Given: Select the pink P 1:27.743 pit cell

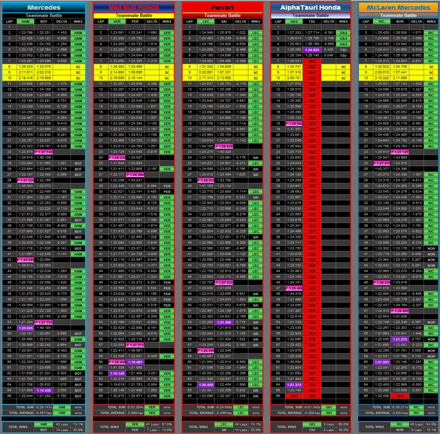Looking at the screenshot, I should point(43,152).
